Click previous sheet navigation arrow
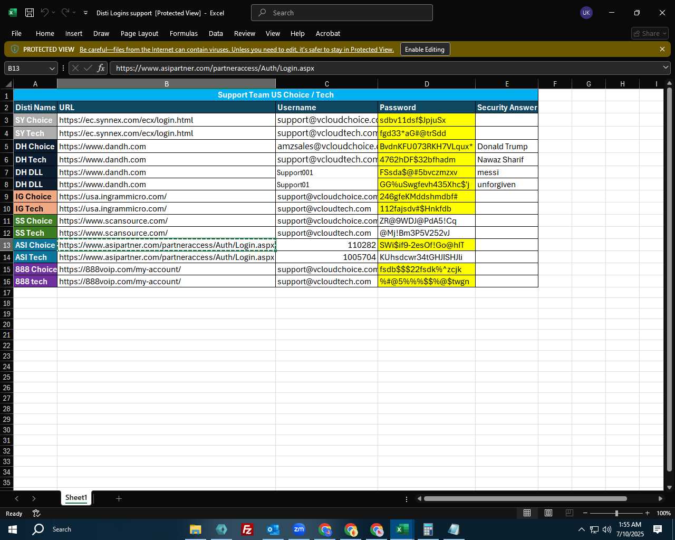The width and height of the screenshot is (675, 540). coord(17,498)
